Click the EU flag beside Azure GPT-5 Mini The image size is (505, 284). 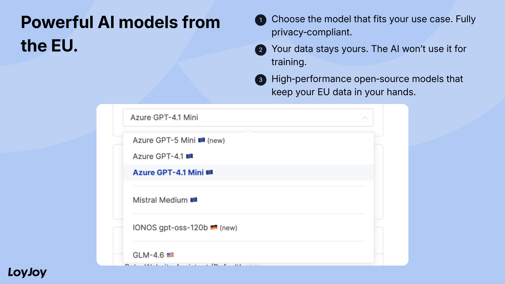point(201,140)
